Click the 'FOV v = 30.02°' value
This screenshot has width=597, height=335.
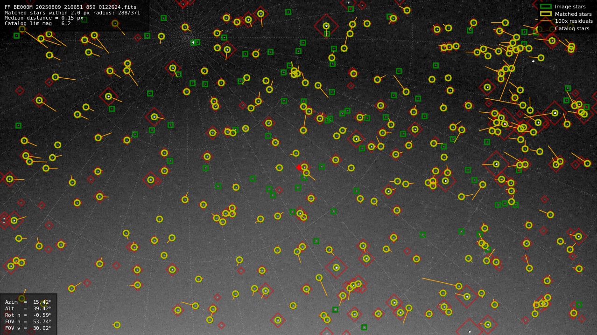[x=28, y=328]
